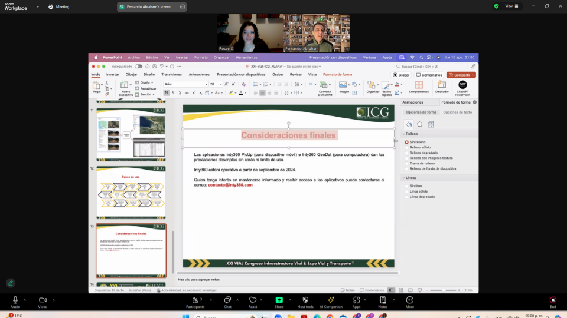This screenshot has height=318, width=567.
Task: Select the Línea degradada radio button
Action: pyautogui.click(x=407, y=197)
